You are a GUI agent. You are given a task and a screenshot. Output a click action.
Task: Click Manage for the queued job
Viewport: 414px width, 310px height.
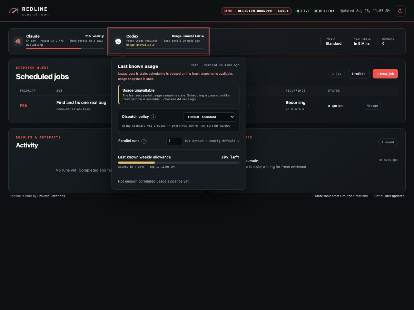pos(372,106)
